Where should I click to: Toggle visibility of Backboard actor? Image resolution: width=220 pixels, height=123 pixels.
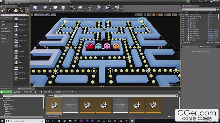coord(183,19)
